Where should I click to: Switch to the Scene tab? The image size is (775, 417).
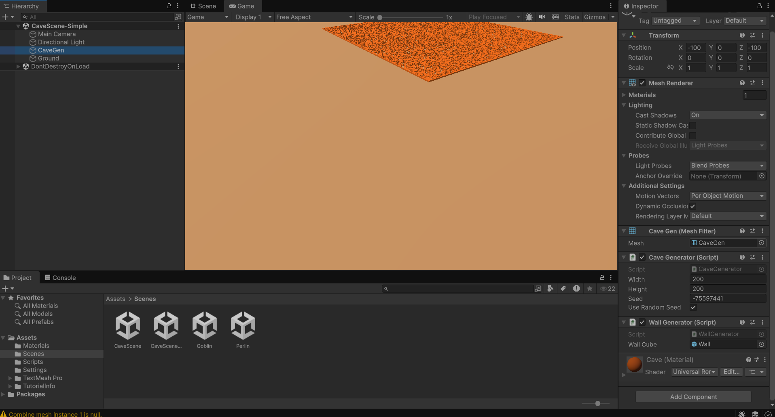(x=203, y=6)
